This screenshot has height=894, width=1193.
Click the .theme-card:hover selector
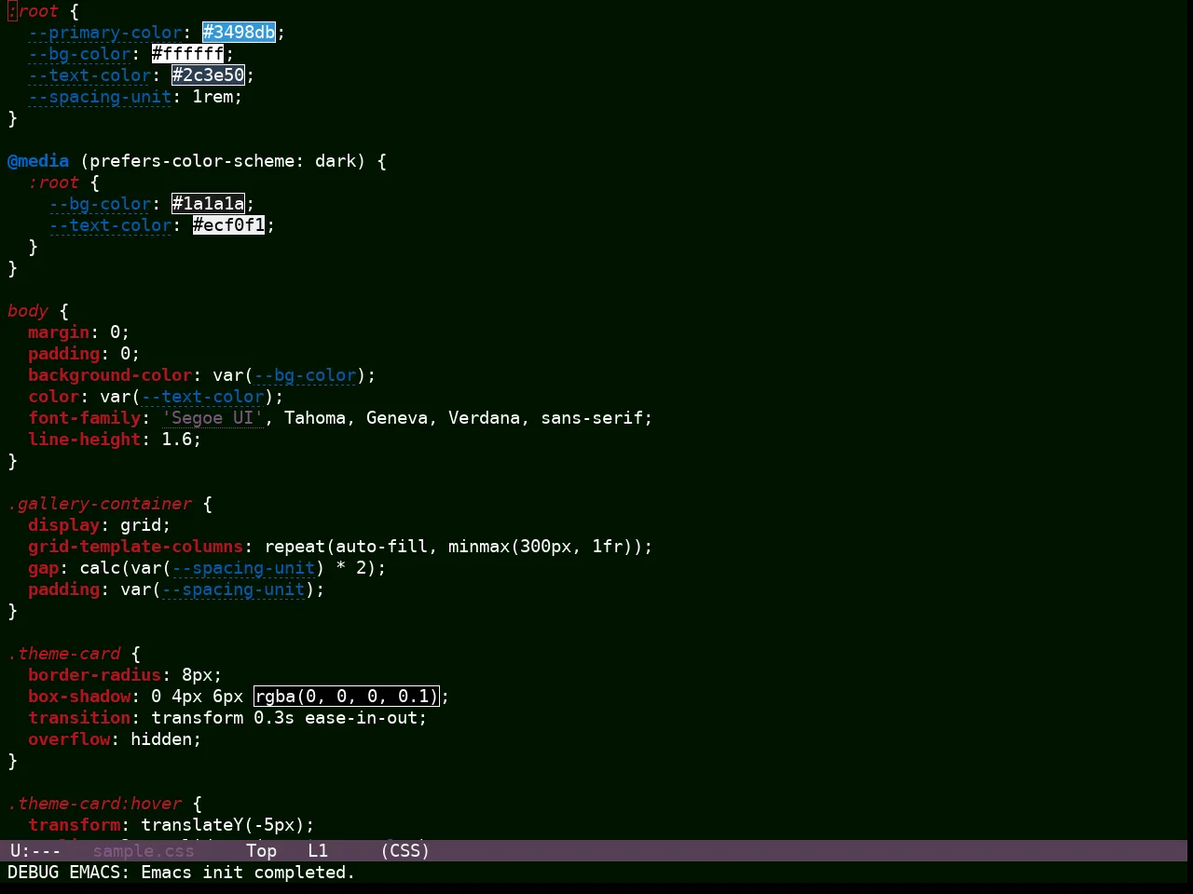click(95, 804)
